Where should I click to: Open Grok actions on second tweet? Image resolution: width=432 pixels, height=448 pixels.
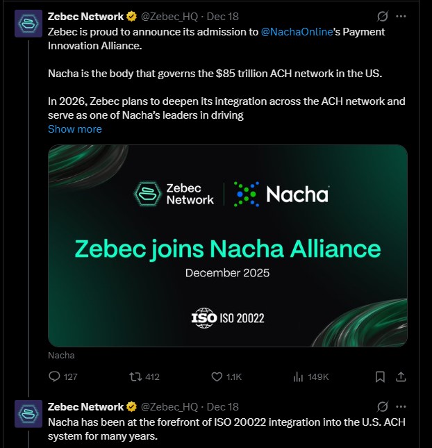tap(382, 406)
